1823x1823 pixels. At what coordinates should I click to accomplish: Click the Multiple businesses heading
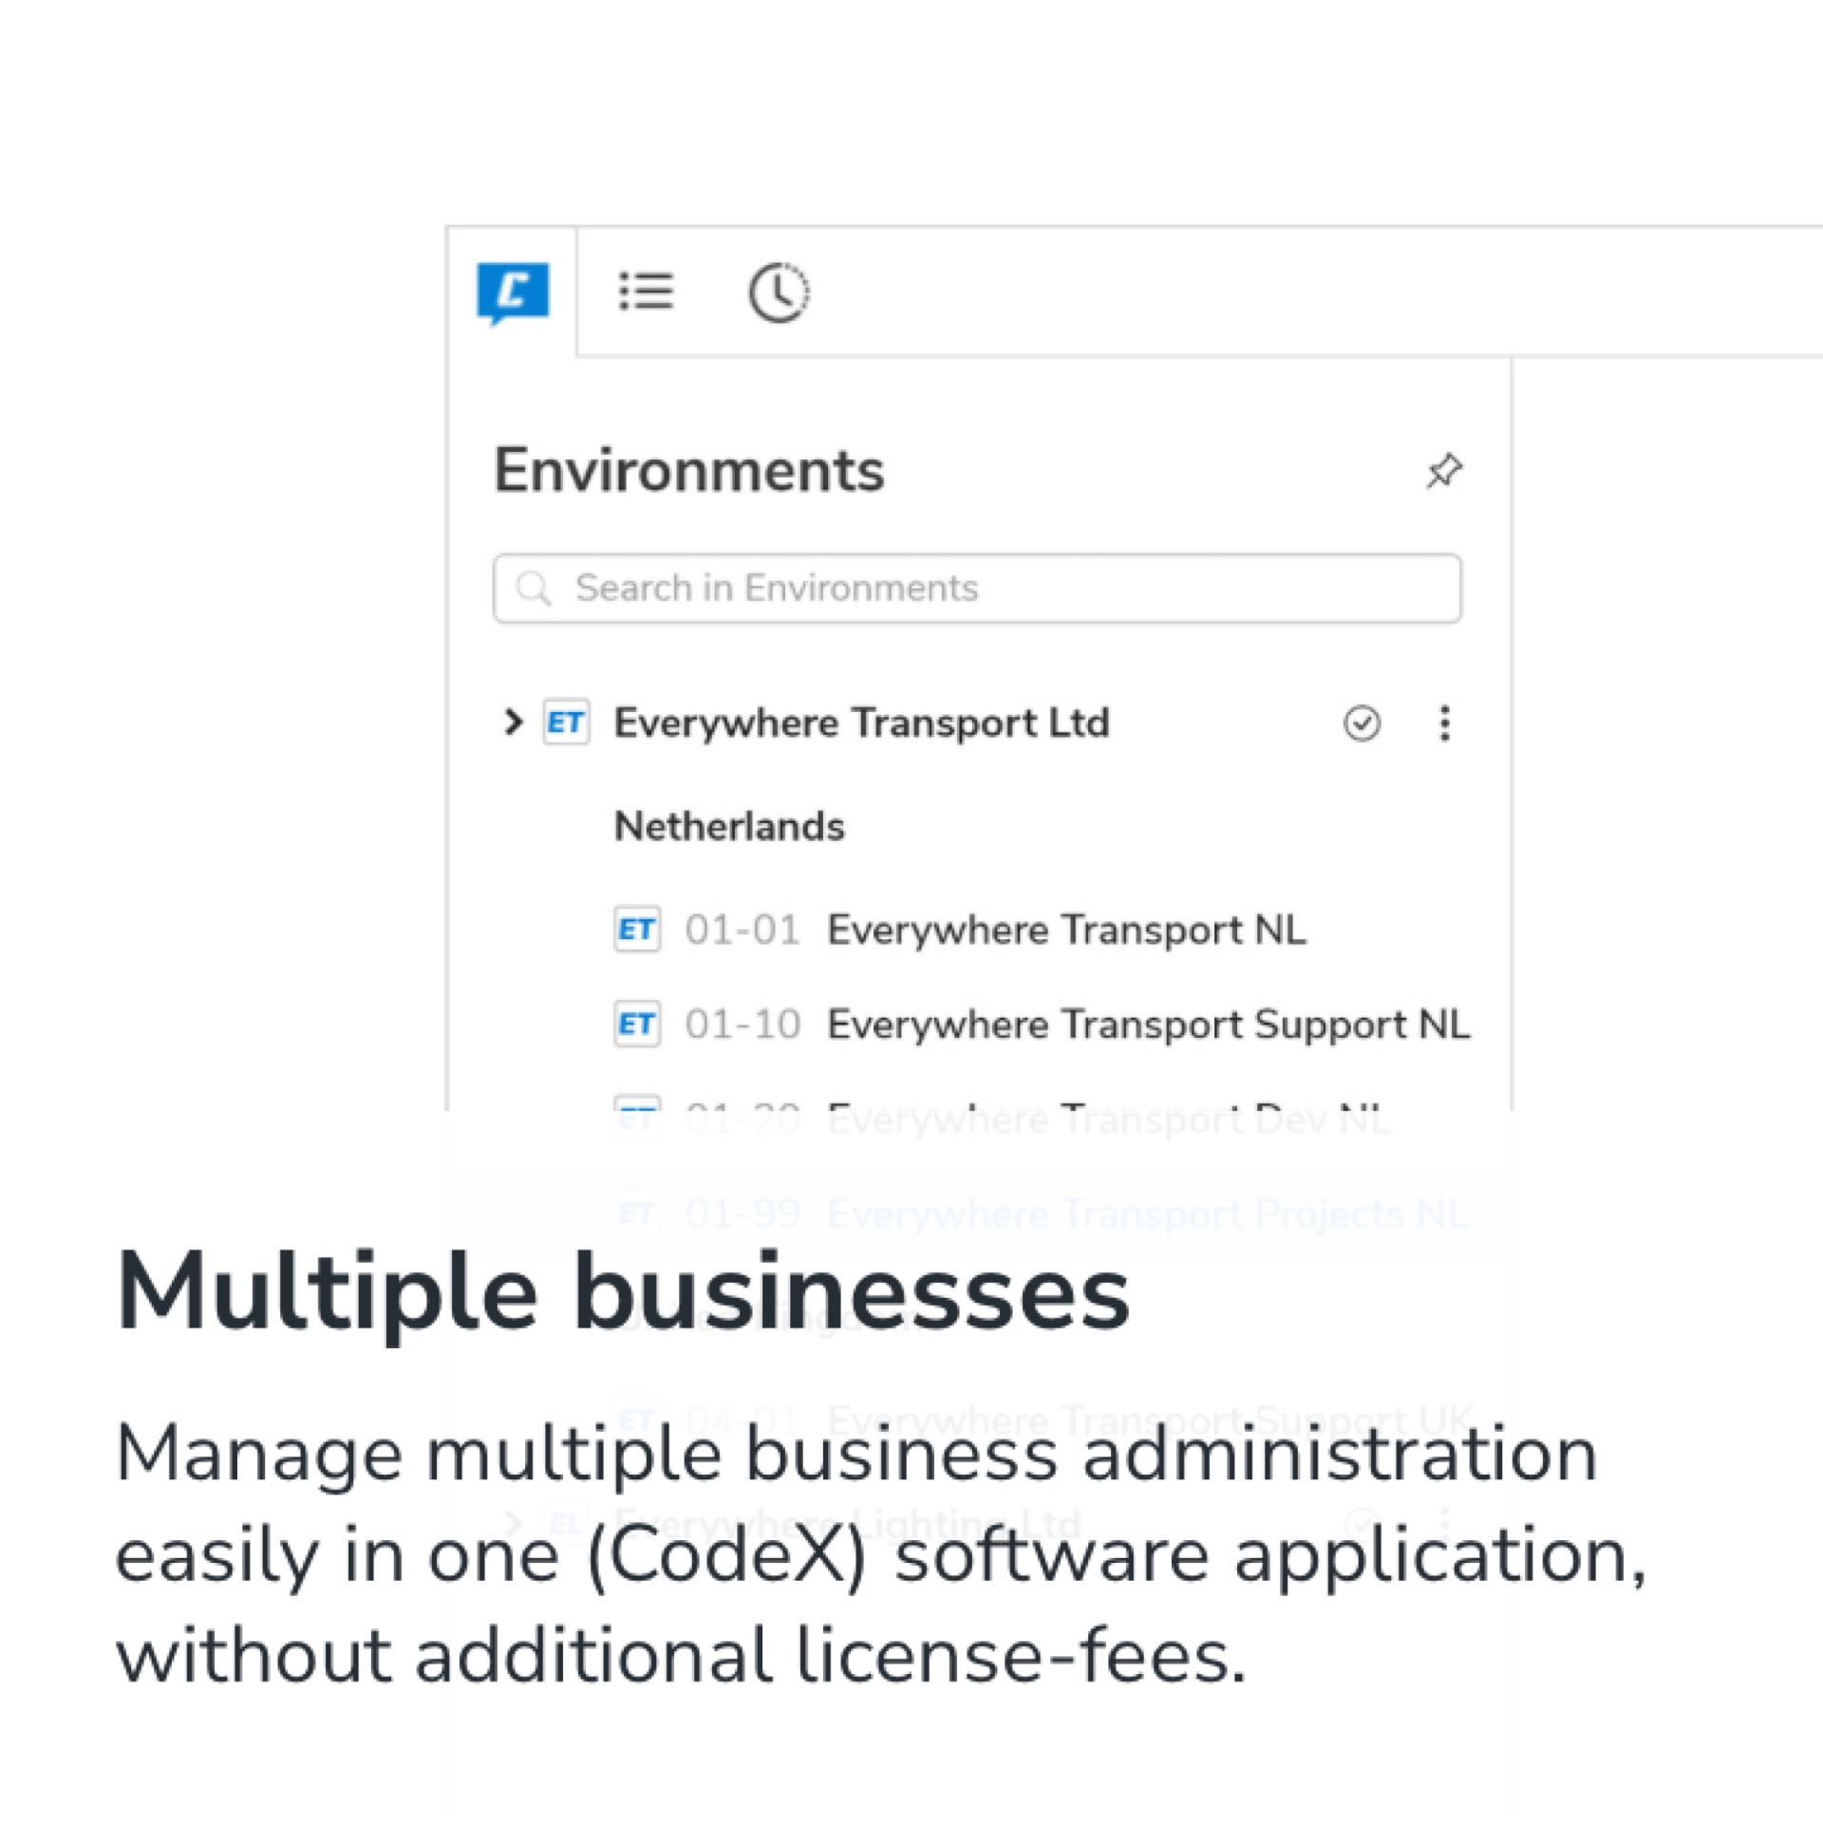pyautogui.click(x=623, y=1293)
